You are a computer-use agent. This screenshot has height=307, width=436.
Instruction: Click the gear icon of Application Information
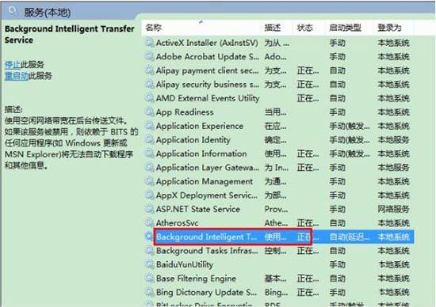[149, 153]
